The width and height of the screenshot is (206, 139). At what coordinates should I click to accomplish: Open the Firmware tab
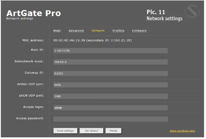(x=139, y=31)
